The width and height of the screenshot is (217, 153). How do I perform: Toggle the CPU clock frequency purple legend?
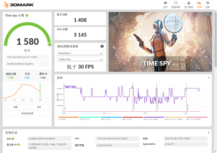154,118
